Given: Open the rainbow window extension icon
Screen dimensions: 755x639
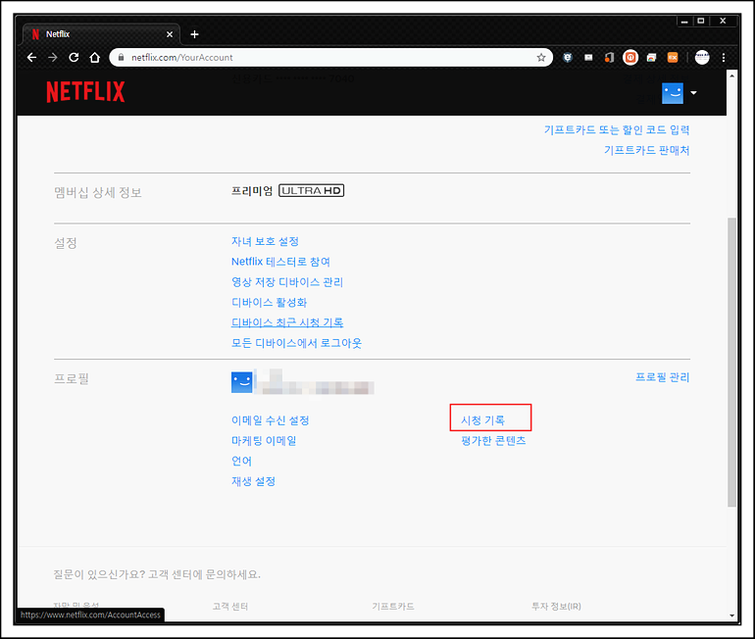Looking at the screenshot, I should (651, 57).
